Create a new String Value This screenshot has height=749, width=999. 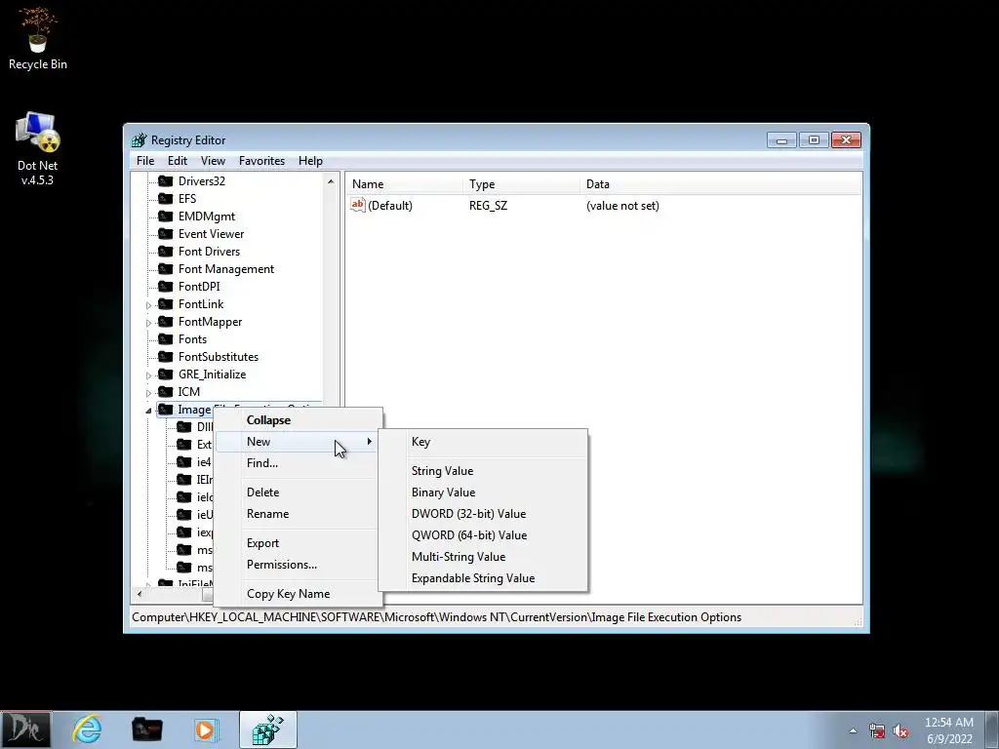(x=483, y=471)
